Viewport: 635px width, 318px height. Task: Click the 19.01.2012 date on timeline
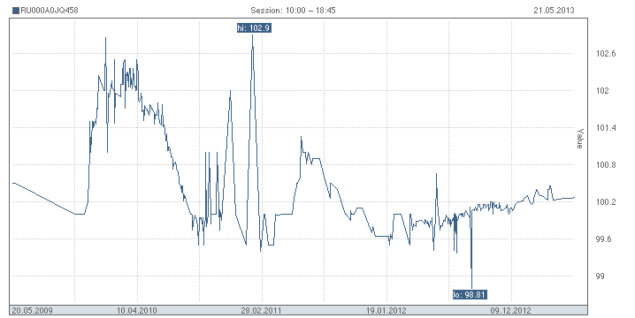386,311
